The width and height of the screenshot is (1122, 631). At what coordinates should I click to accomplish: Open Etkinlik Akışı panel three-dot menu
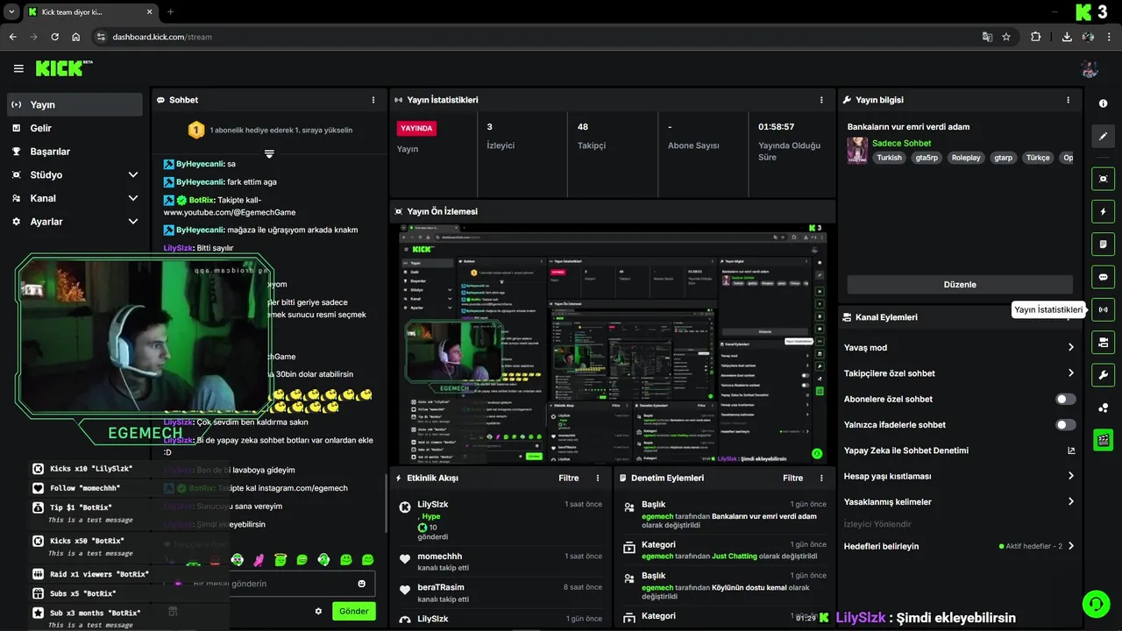598,478
